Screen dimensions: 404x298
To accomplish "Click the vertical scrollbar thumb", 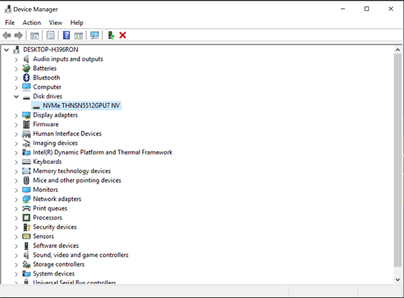I will coord(398,160).
